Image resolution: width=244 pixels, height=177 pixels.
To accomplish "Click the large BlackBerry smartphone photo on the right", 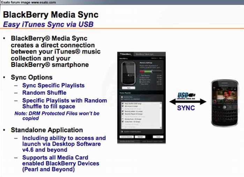I will pyautogui.click(x=224, y=103).
